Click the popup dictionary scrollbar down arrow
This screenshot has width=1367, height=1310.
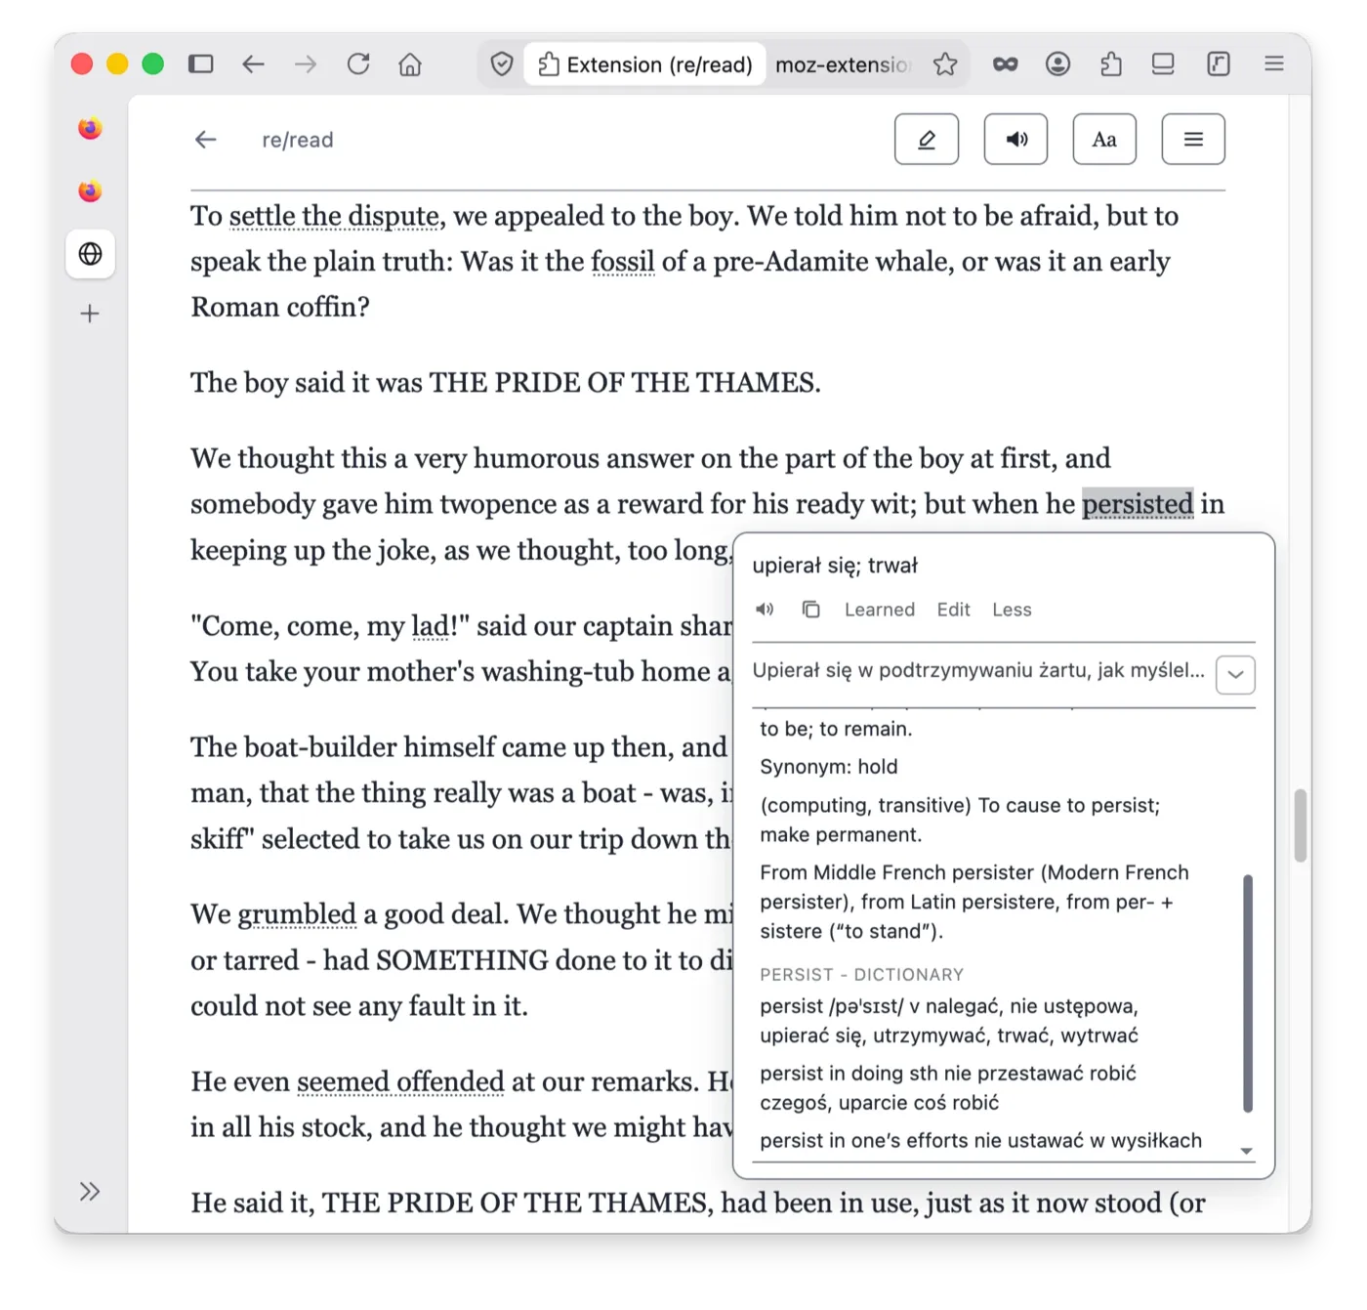tap(1247, 1151)
